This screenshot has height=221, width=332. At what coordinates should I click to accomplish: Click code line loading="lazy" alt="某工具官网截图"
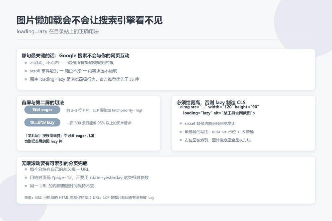tap(219, 113)
